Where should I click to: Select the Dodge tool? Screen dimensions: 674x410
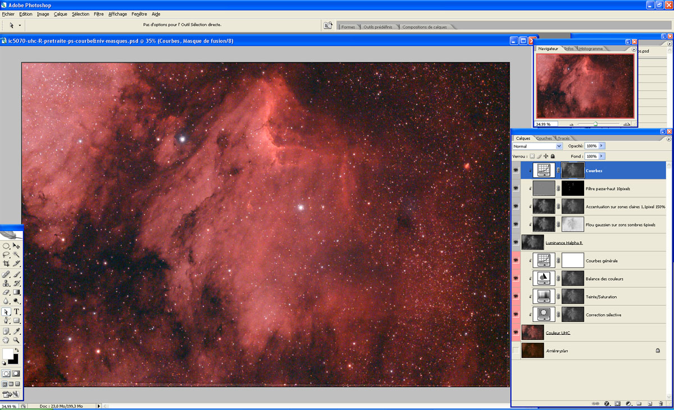coord(16,301)
